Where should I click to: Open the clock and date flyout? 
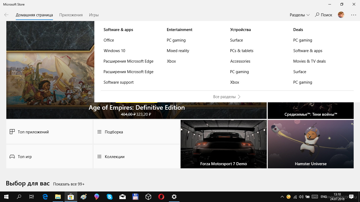337,196
